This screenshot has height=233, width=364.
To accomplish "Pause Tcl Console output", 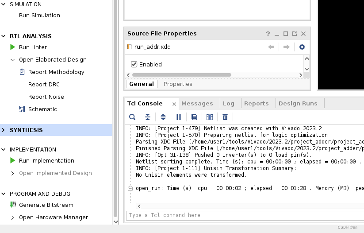I will coord(179,117).
